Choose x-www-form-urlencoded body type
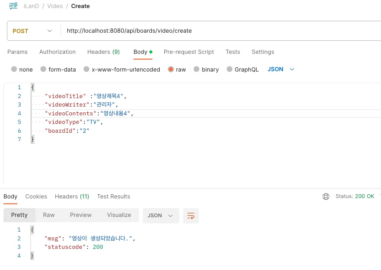The width and height of the screenshot is (381, 270). tap(87, 69)
